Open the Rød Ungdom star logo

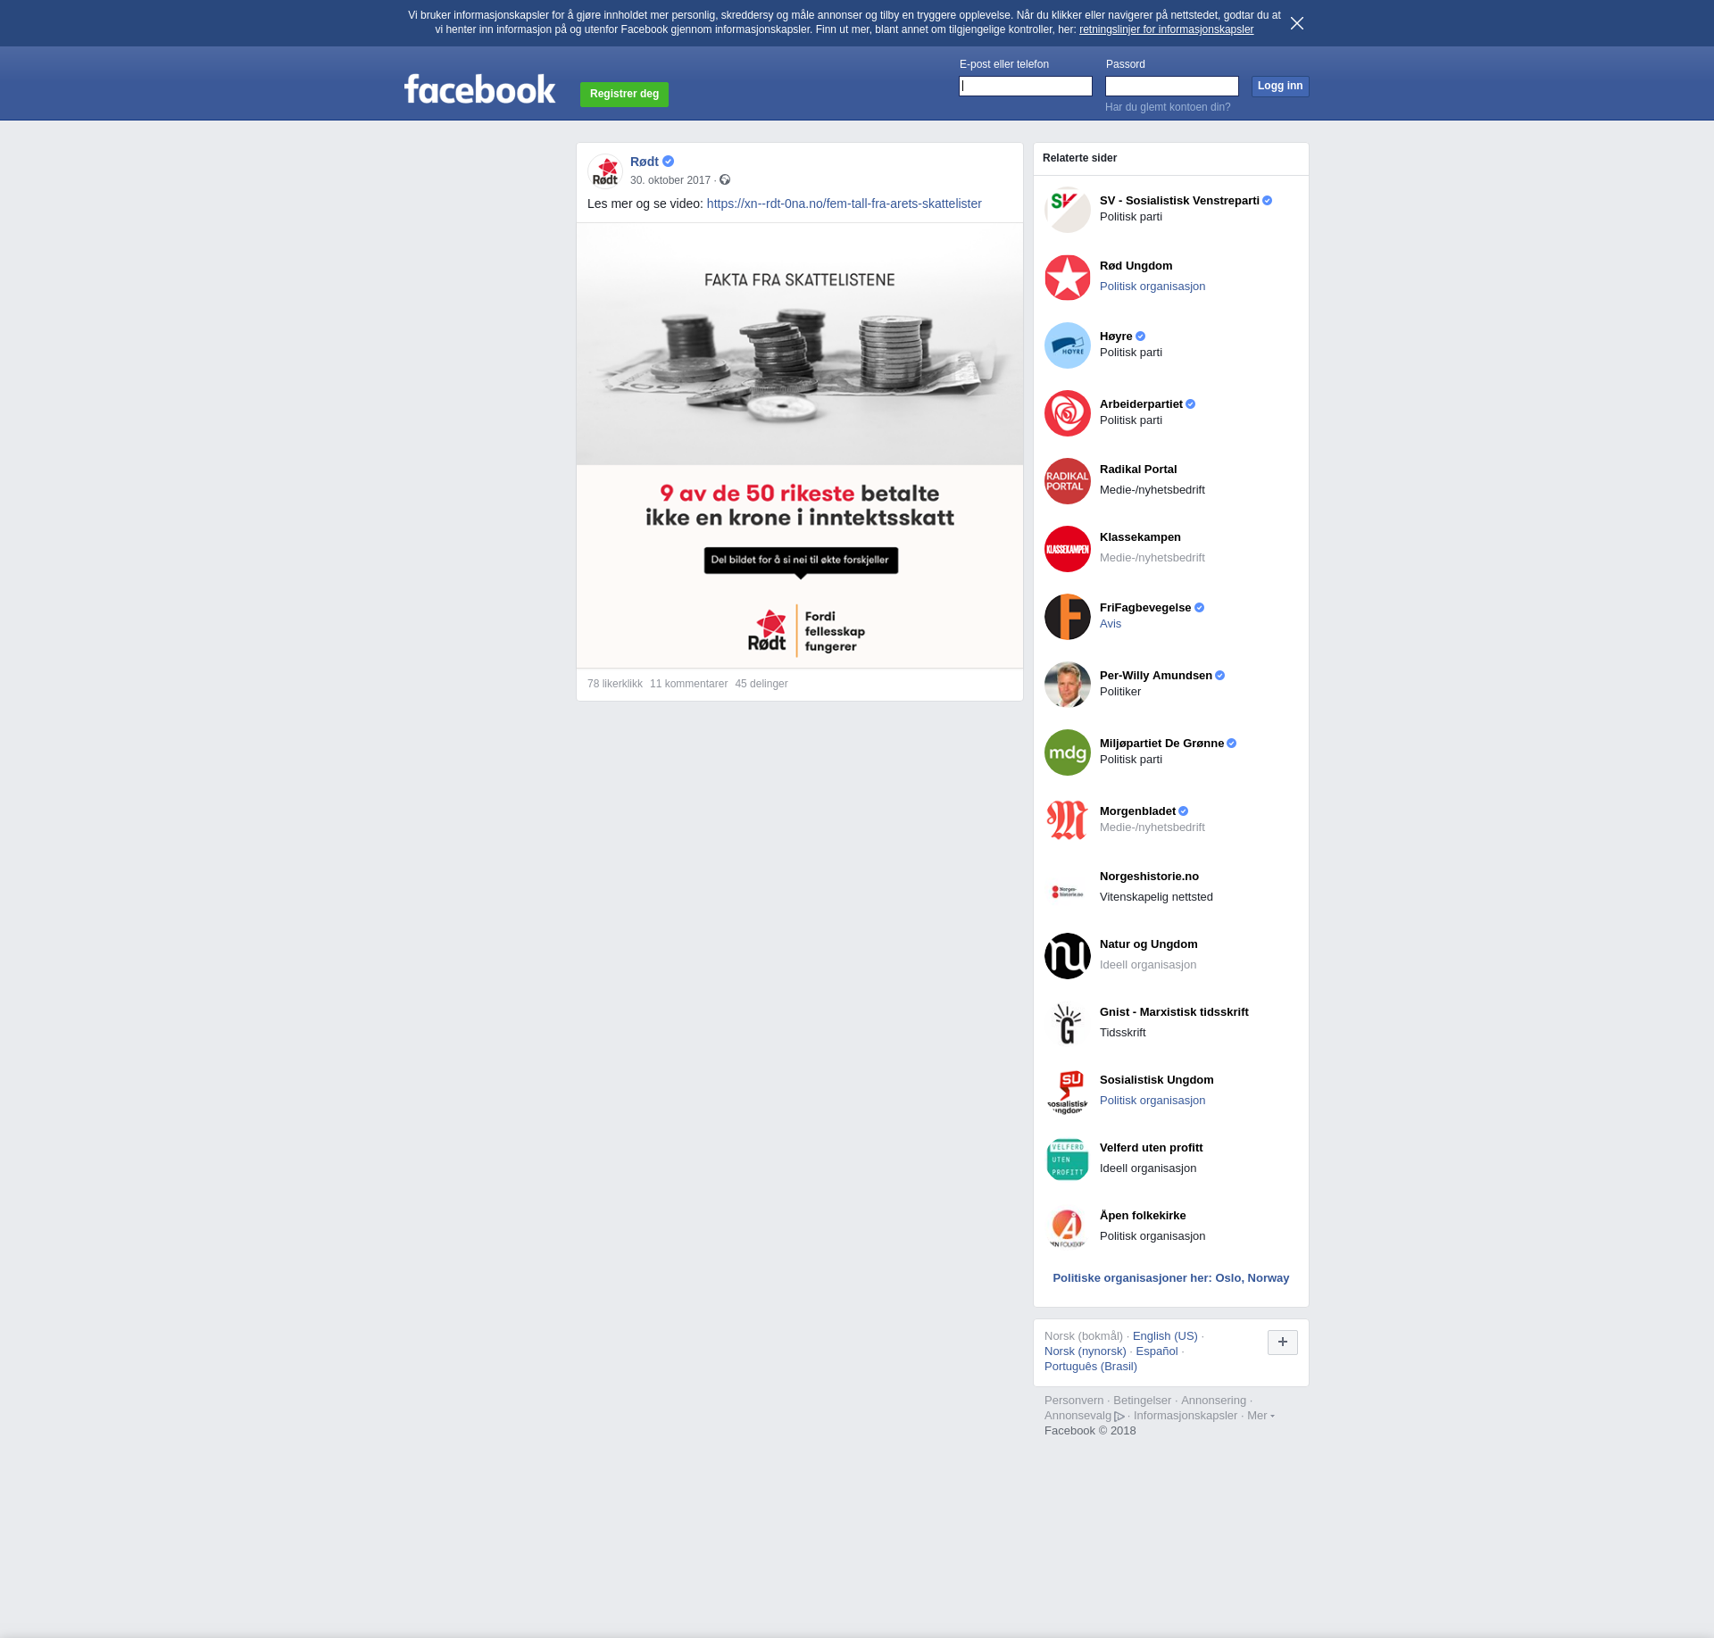[1068, 278]
